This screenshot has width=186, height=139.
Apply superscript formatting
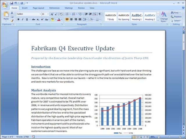(42, 19)
